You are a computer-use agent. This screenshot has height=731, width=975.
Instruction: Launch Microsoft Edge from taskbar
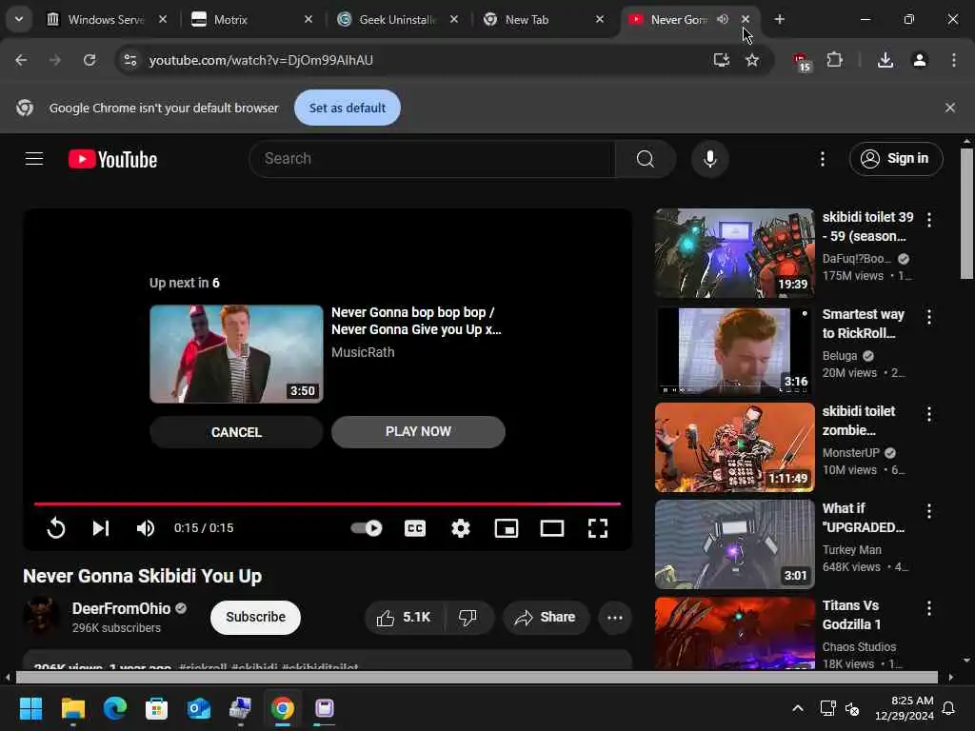tap(115, 708)
